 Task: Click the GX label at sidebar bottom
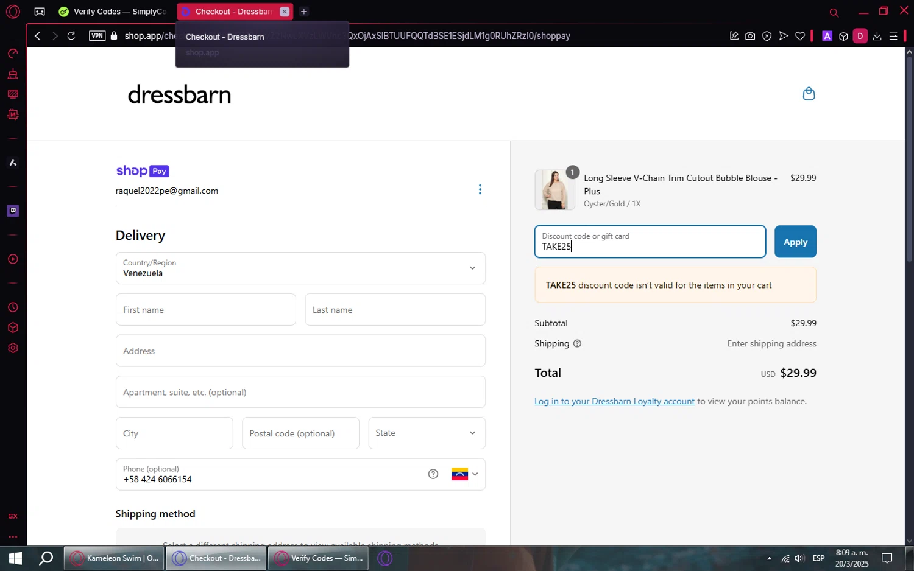13,516
